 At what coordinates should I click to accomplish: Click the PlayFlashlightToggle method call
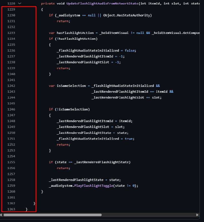(x=94, y=186)
